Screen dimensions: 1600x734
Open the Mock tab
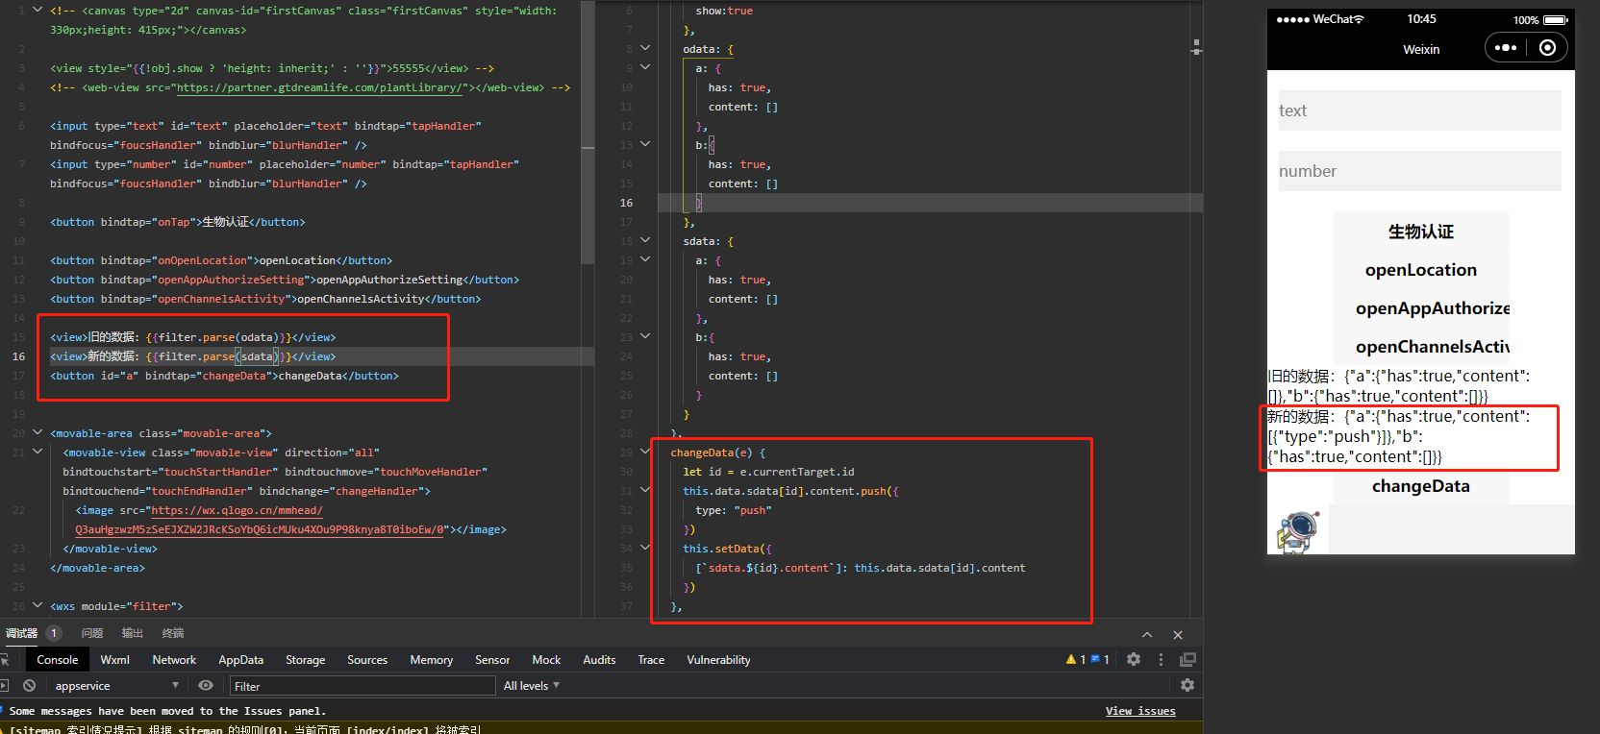click(546, 660)
